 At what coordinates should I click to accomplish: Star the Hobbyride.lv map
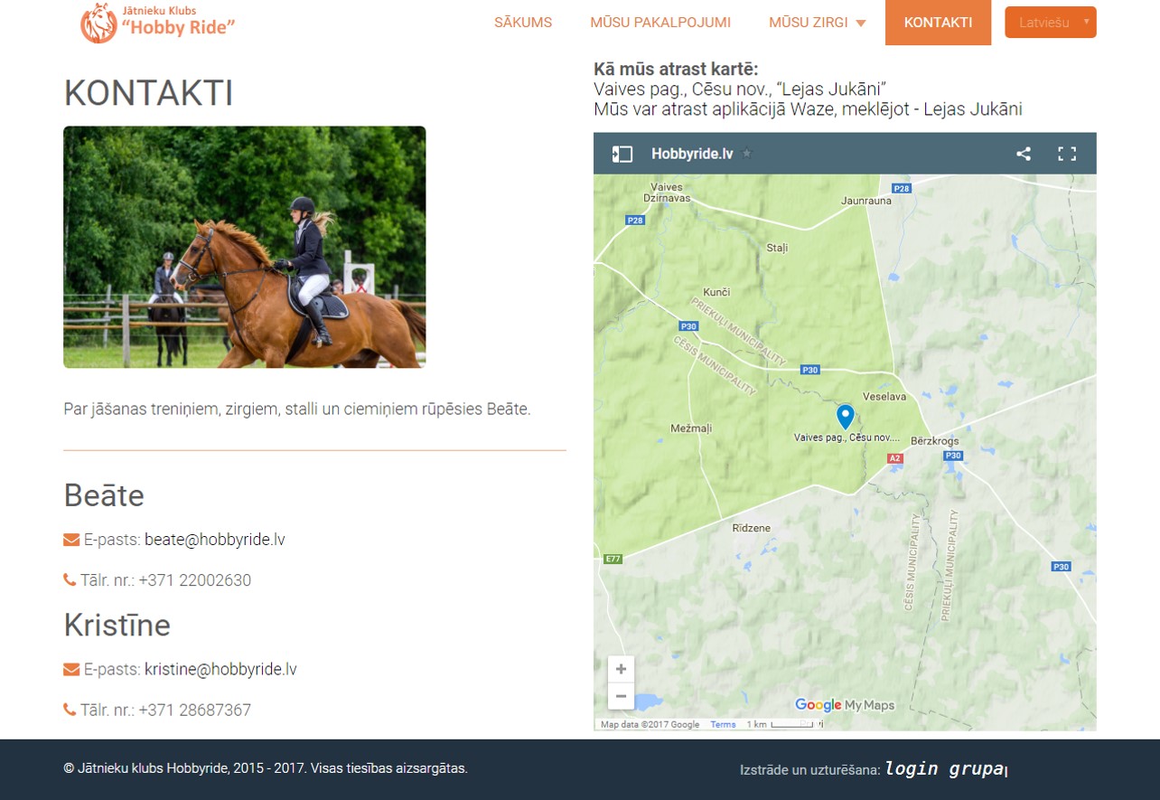point(746,154)
